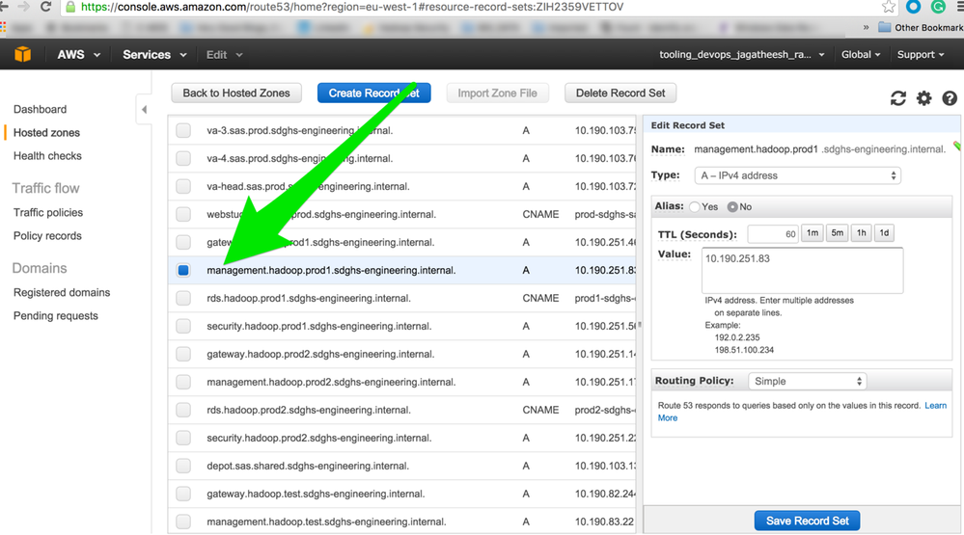Go to Dashboard in sidebar

pyautogui.click(x=40, y=109)
